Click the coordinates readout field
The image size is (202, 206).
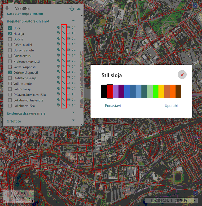pos(169,200)
